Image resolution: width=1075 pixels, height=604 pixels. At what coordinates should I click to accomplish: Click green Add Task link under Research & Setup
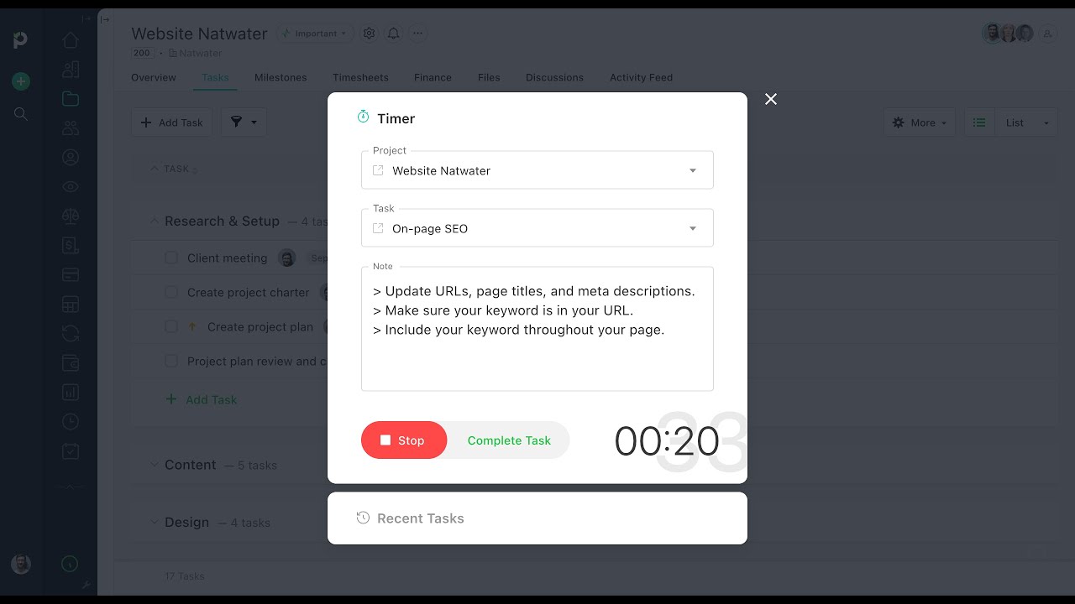pyautogui.click(x=202, y=399)
